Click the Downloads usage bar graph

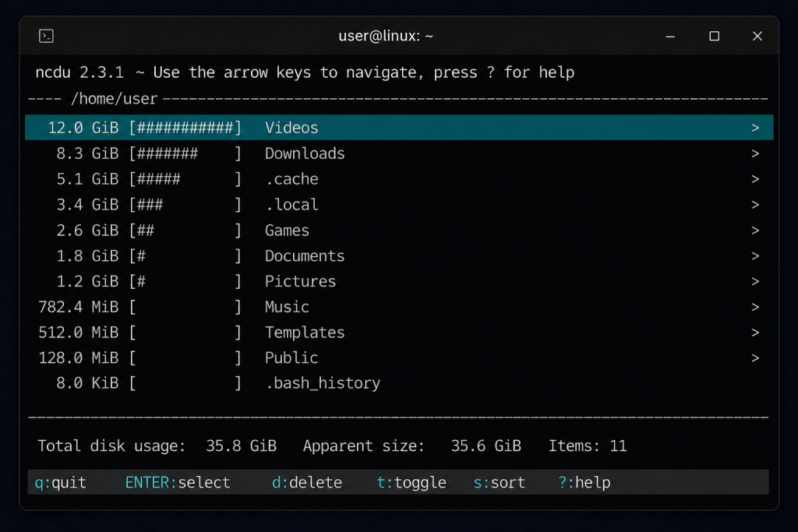[185, 153]
